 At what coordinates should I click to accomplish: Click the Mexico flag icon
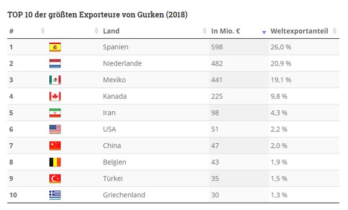pyautogui.click(x=55, y=80)
